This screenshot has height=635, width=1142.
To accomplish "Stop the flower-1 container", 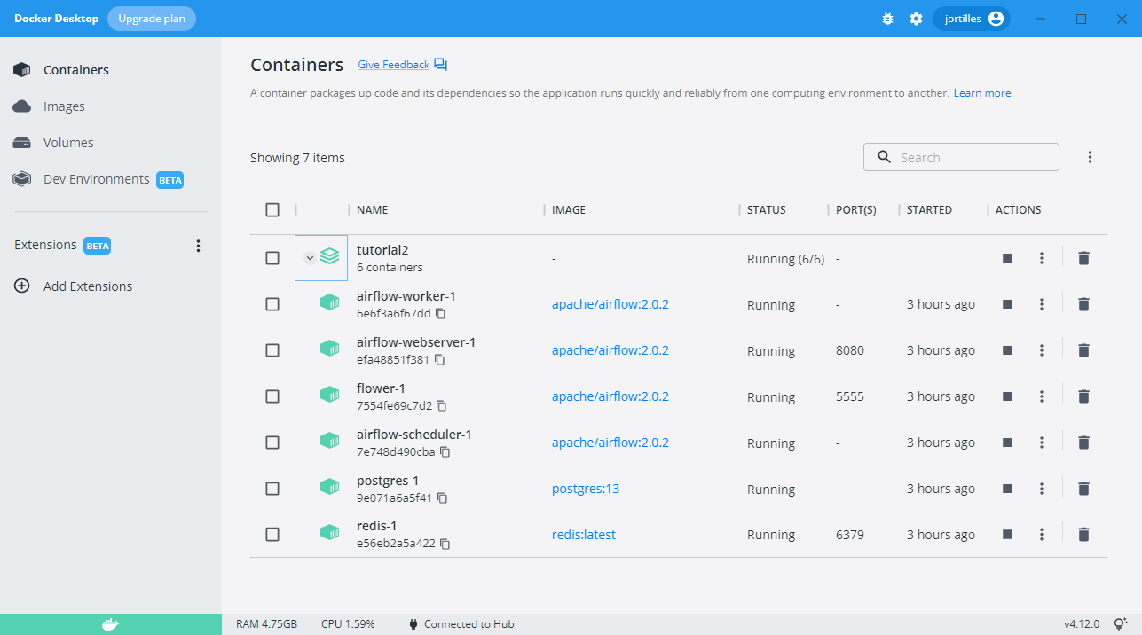I will 1007,396.
